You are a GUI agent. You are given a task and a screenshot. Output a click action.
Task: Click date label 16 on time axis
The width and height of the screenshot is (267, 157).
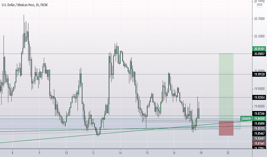(x=174, y=153)
